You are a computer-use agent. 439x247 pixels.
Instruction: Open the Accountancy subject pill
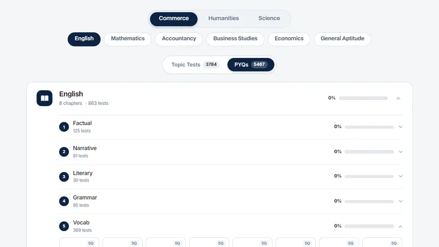179,38
